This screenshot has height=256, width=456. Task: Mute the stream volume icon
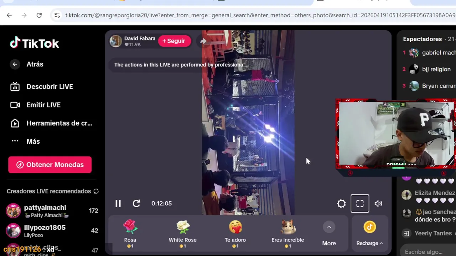tap(378, 203)
